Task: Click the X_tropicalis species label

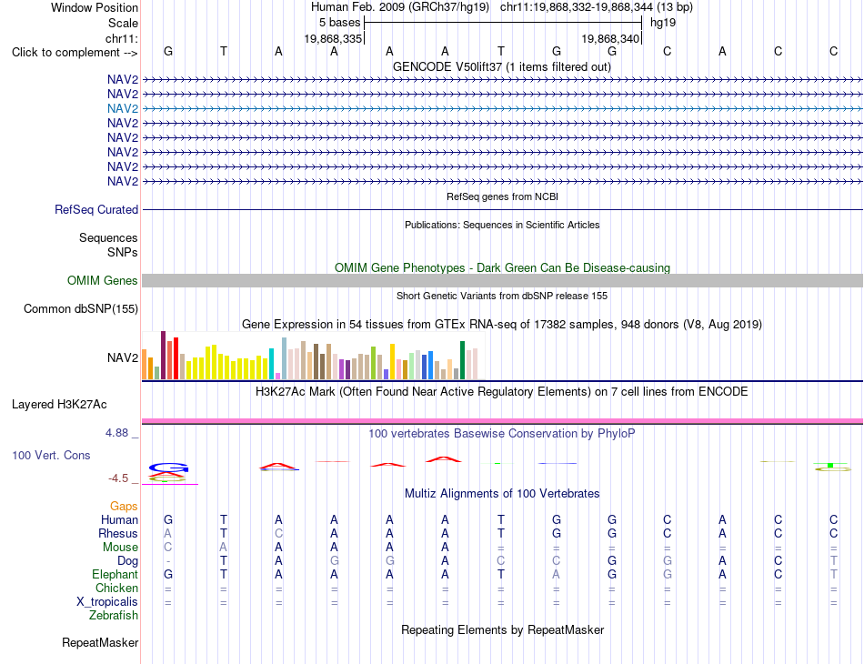Action: coord(107,602)
